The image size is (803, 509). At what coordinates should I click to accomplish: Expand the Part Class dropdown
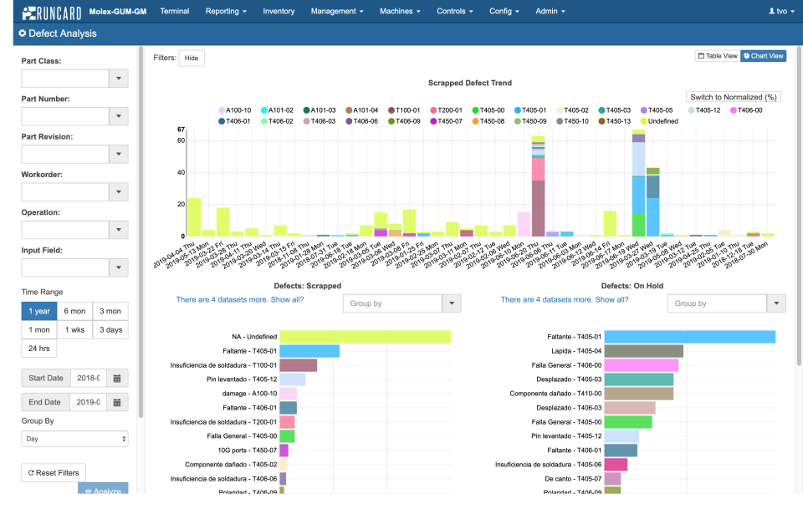coord(119,79)
